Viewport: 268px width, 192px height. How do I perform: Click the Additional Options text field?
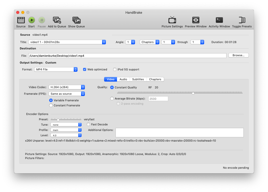(179, 132)
